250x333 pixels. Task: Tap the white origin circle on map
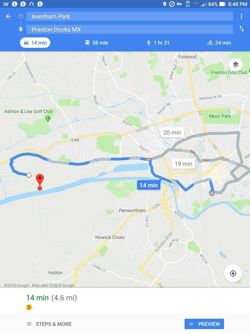[x=29, y=175]
